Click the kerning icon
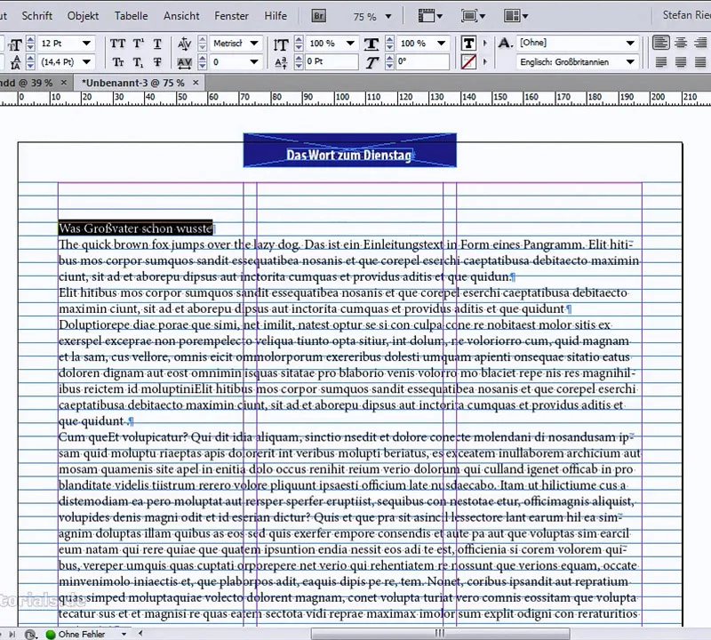 pos(185,44)
